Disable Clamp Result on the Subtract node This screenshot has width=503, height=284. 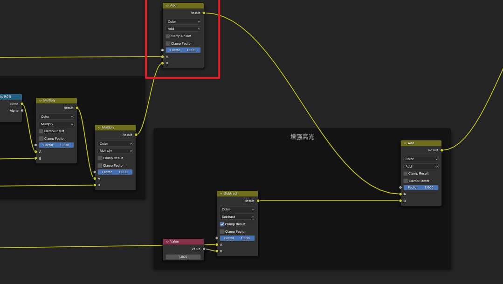[x=222, y=224]
